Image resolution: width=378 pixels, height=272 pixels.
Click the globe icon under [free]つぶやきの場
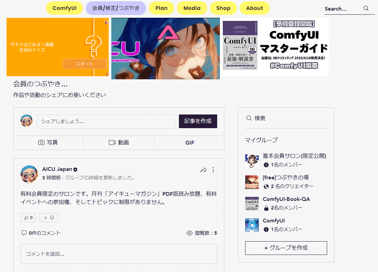pyautogui.click(x=266, y=186)
